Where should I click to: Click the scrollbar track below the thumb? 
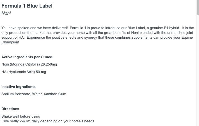tap(198, 70)
